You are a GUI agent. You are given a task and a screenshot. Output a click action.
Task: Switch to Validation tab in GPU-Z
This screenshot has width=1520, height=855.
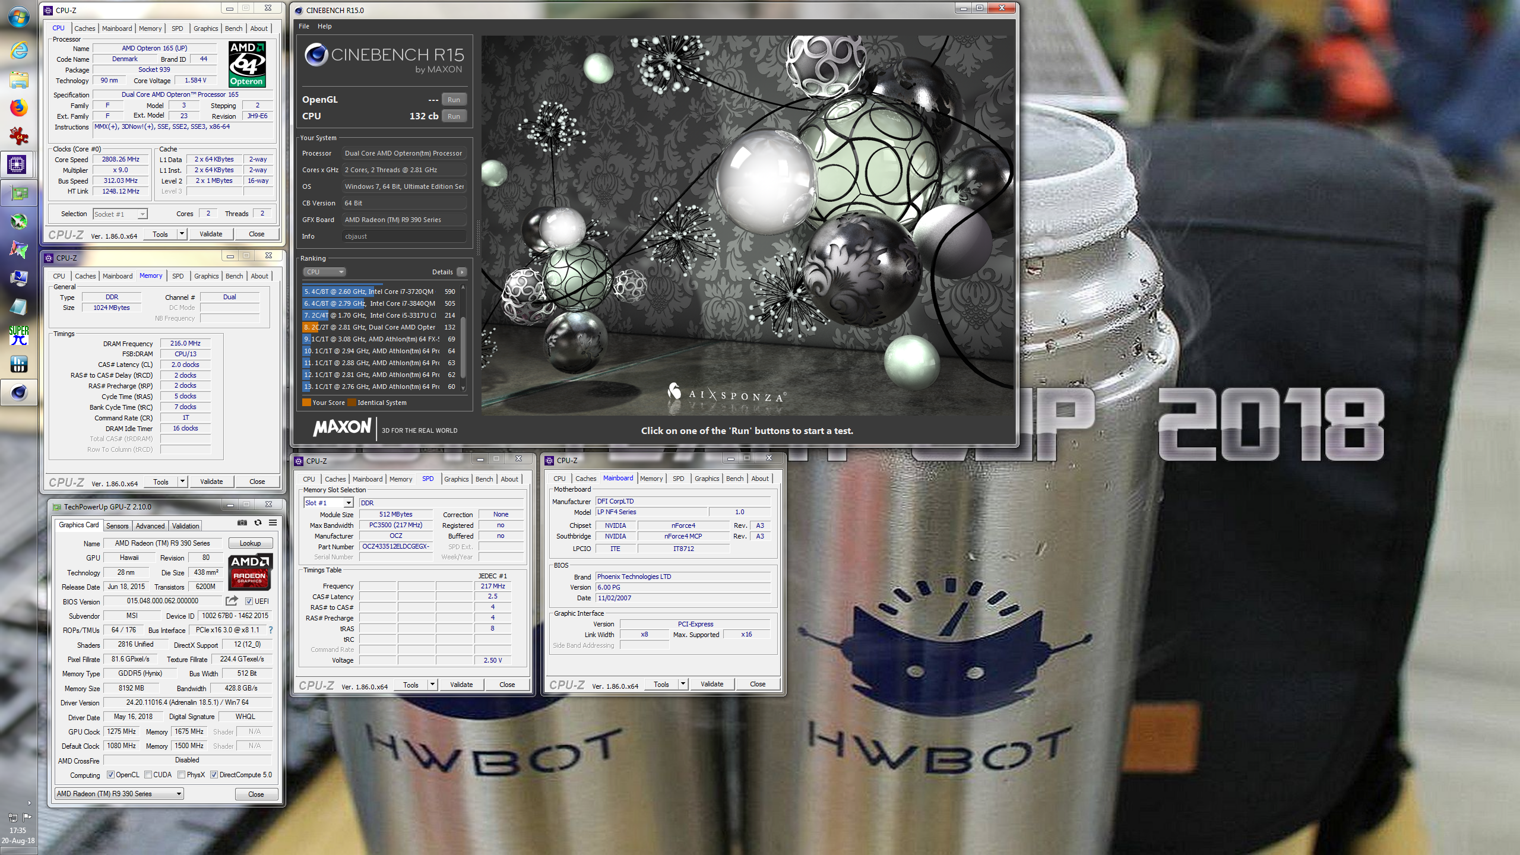click(186, 526)
